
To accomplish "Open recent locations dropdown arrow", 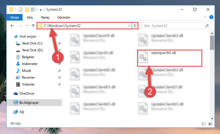I will pos(27,26).
